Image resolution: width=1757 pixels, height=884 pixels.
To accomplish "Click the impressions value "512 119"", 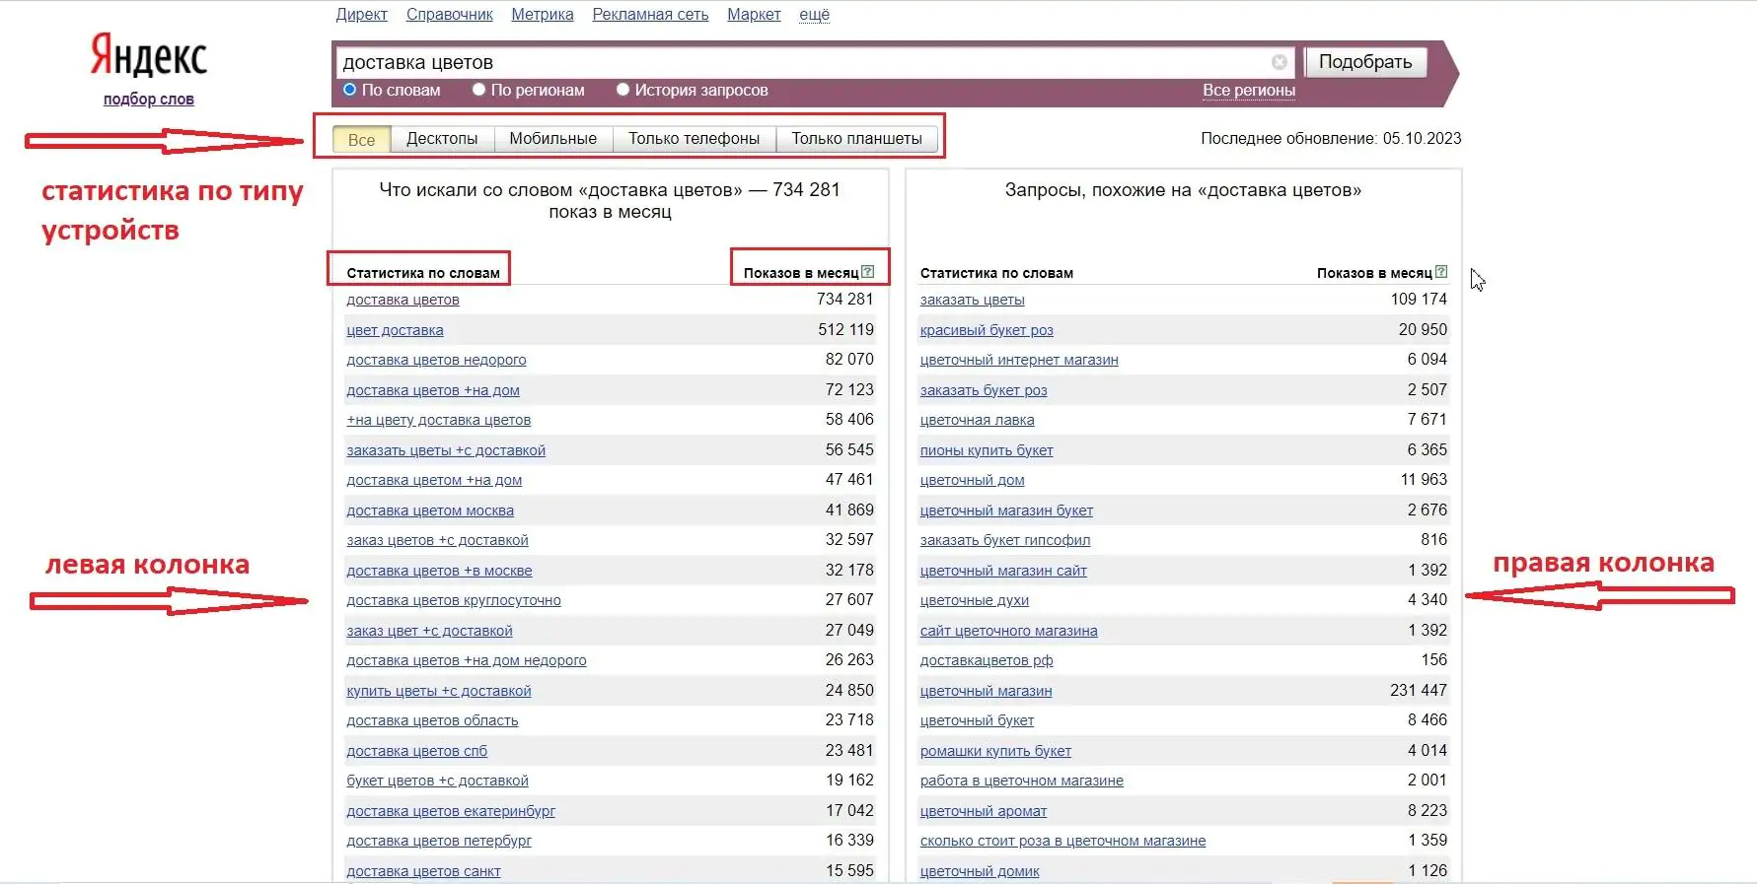I will (x=845, y=329).
